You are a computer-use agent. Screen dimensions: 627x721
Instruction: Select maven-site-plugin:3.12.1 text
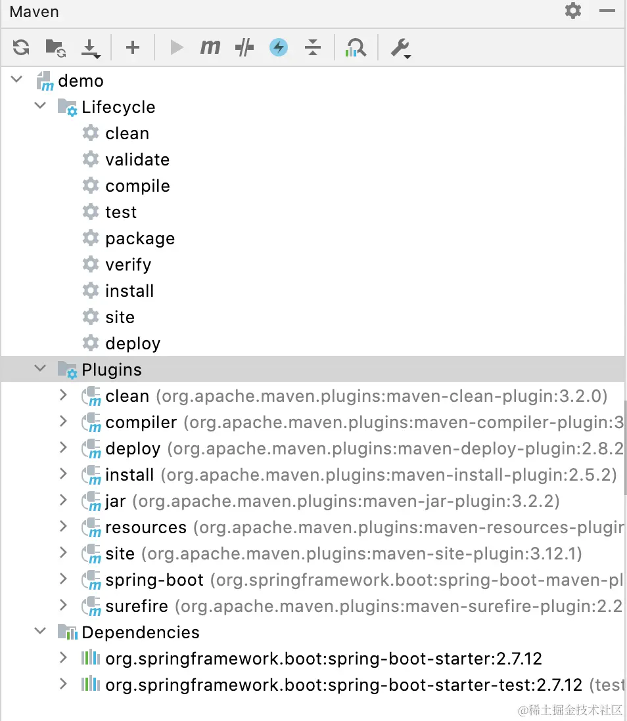coord(361,553)
